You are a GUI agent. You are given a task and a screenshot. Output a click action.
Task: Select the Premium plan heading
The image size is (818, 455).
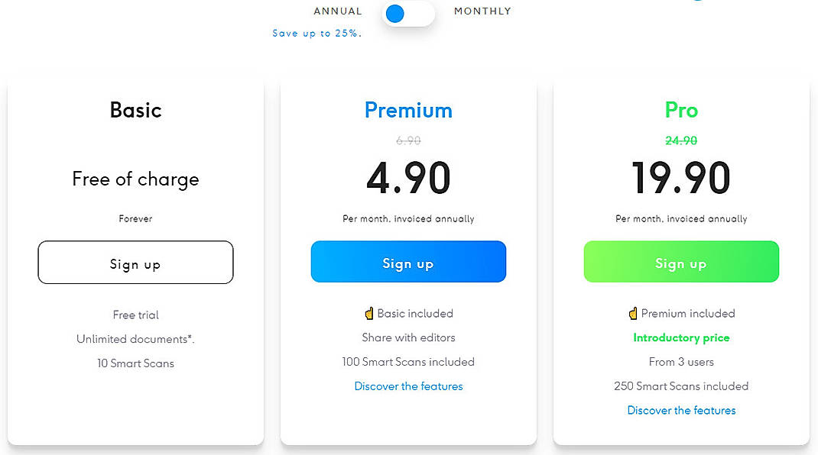[x=408, y=110]
